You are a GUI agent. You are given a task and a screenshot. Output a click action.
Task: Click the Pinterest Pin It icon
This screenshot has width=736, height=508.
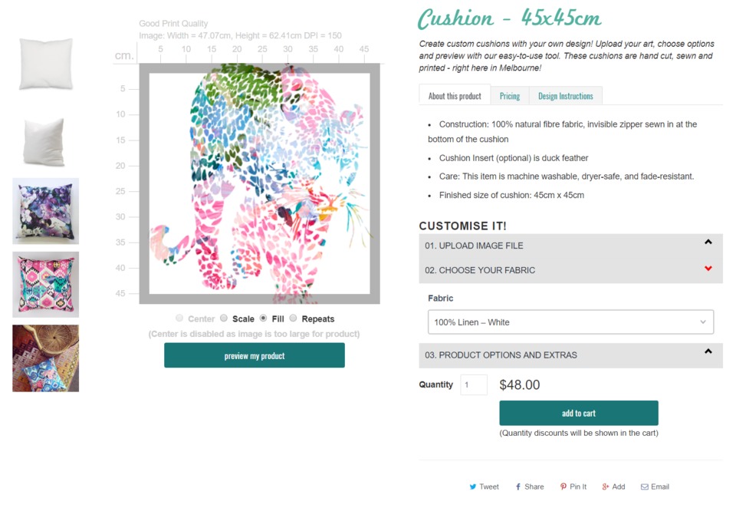(563, 487)
